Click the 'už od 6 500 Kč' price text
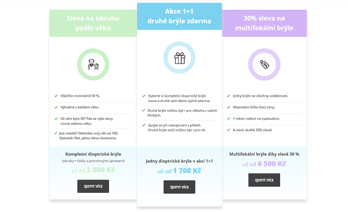 click(264, 164)
